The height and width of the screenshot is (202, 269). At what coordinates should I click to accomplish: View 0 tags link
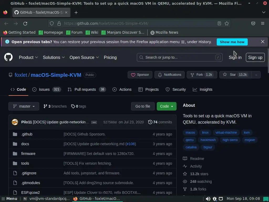pos(79,106)
